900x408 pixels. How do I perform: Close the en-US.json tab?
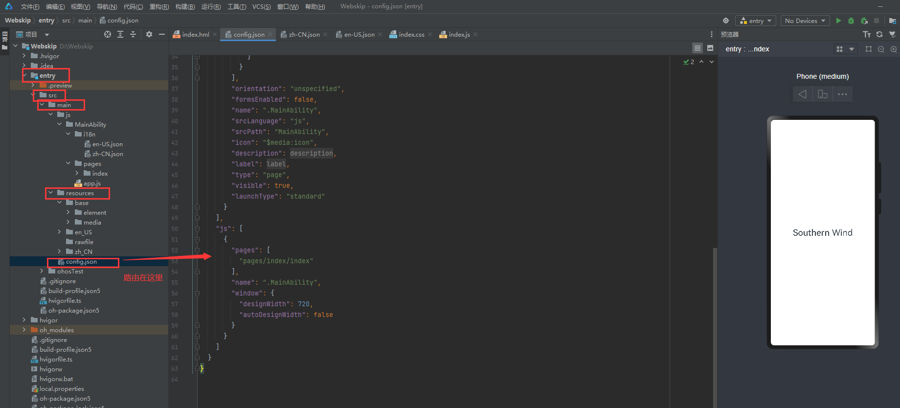[380, 34]
